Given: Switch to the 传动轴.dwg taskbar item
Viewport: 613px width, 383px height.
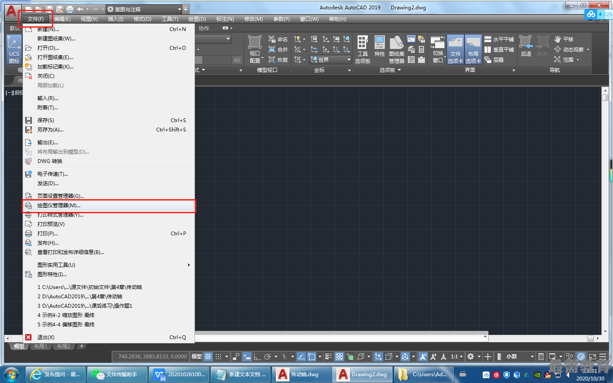Looking at the screenshot, I should [302, 374].
